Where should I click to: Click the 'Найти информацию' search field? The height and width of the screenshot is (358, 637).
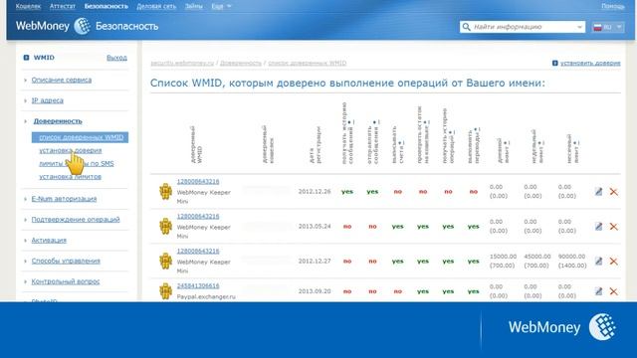(x=524, y=27)
